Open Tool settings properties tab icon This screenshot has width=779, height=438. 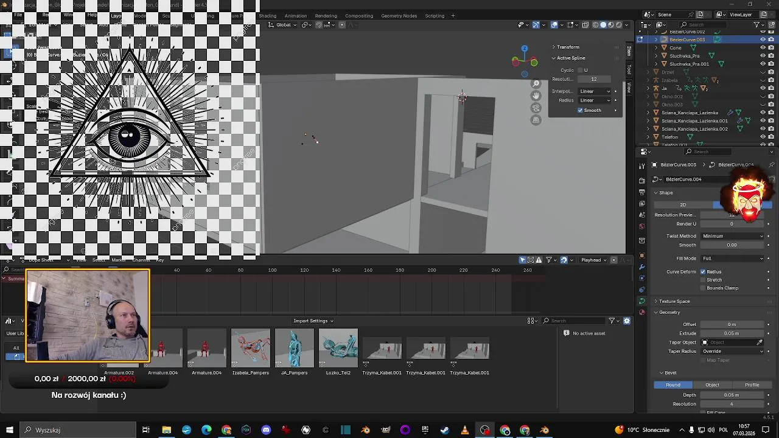point(642,165)
